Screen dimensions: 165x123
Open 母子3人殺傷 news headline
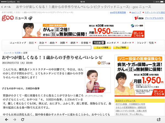[x=130, y=104]
